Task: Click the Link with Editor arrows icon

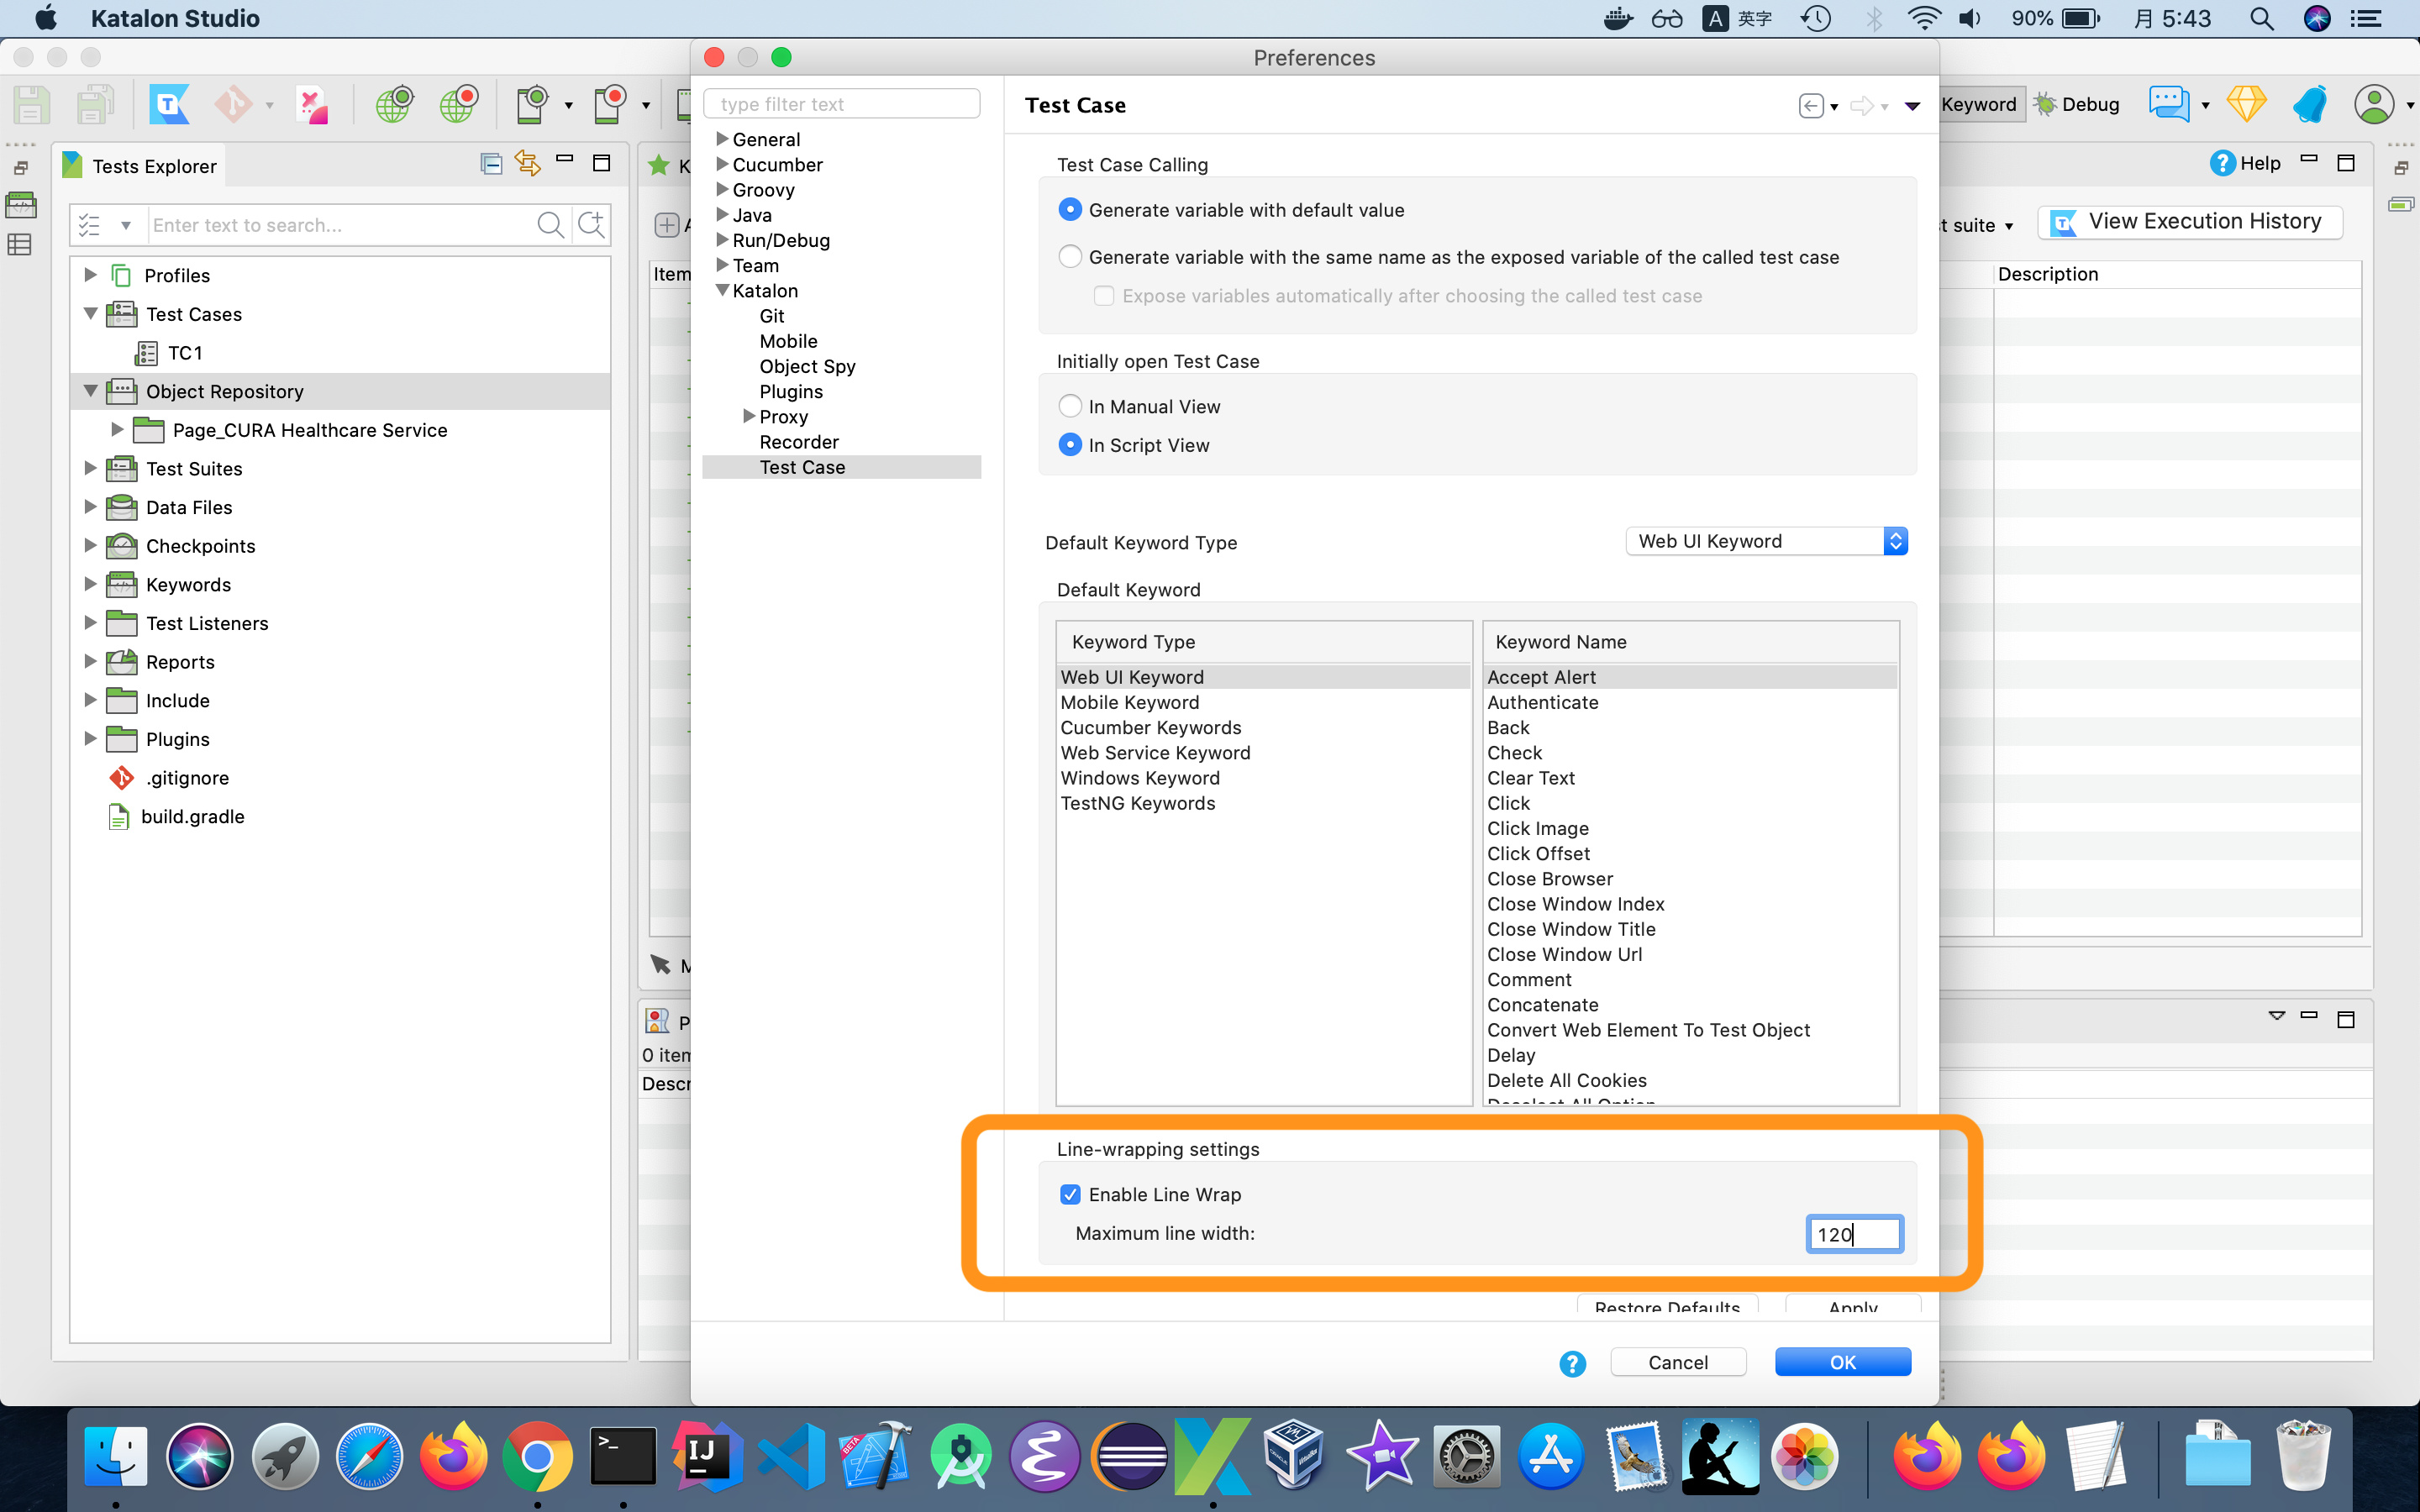Action: pos(527,163)
